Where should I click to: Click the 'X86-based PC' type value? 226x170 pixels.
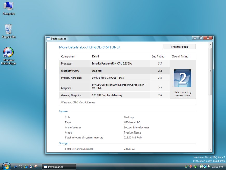[132, 122]
